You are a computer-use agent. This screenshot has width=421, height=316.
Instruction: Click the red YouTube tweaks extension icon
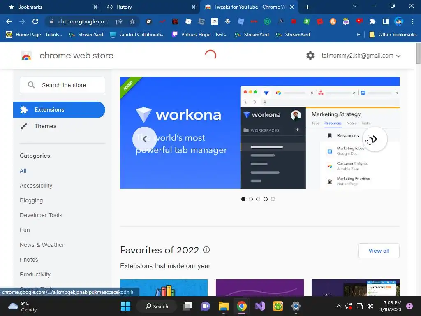pyautogui.click(x=359, y=21)
